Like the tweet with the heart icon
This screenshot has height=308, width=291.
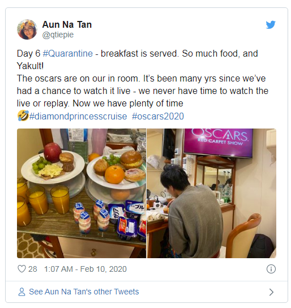22,269
